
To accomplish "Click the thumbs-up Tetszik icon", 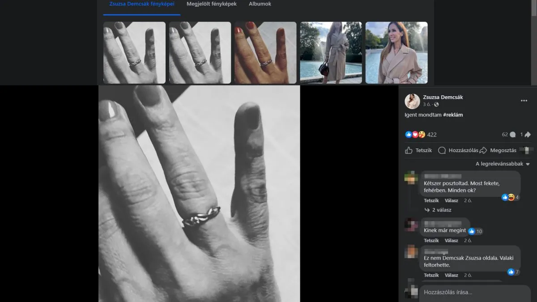I will (x=409, y=150).
